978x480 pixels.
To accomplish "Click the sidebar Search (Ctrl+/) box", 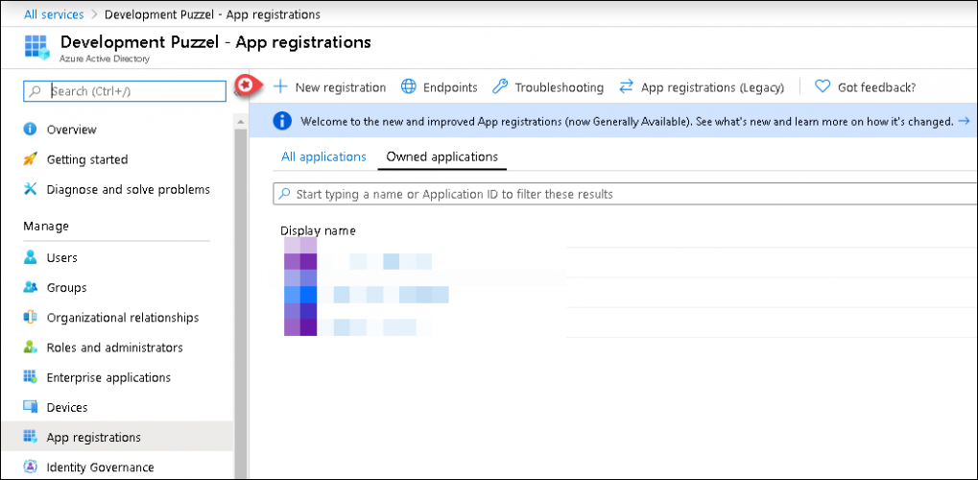I will pyautogui.click(x=125, y=91).
